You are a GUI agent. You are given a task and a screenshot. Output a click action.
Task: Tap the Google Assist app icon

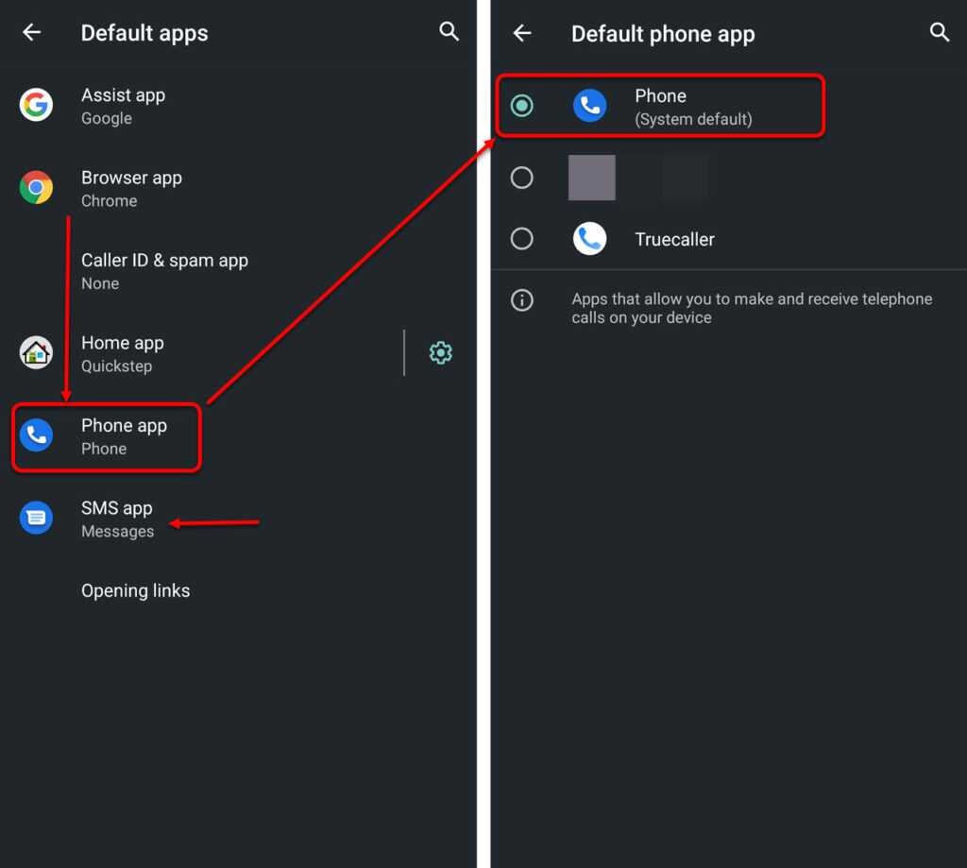[36, 105]
